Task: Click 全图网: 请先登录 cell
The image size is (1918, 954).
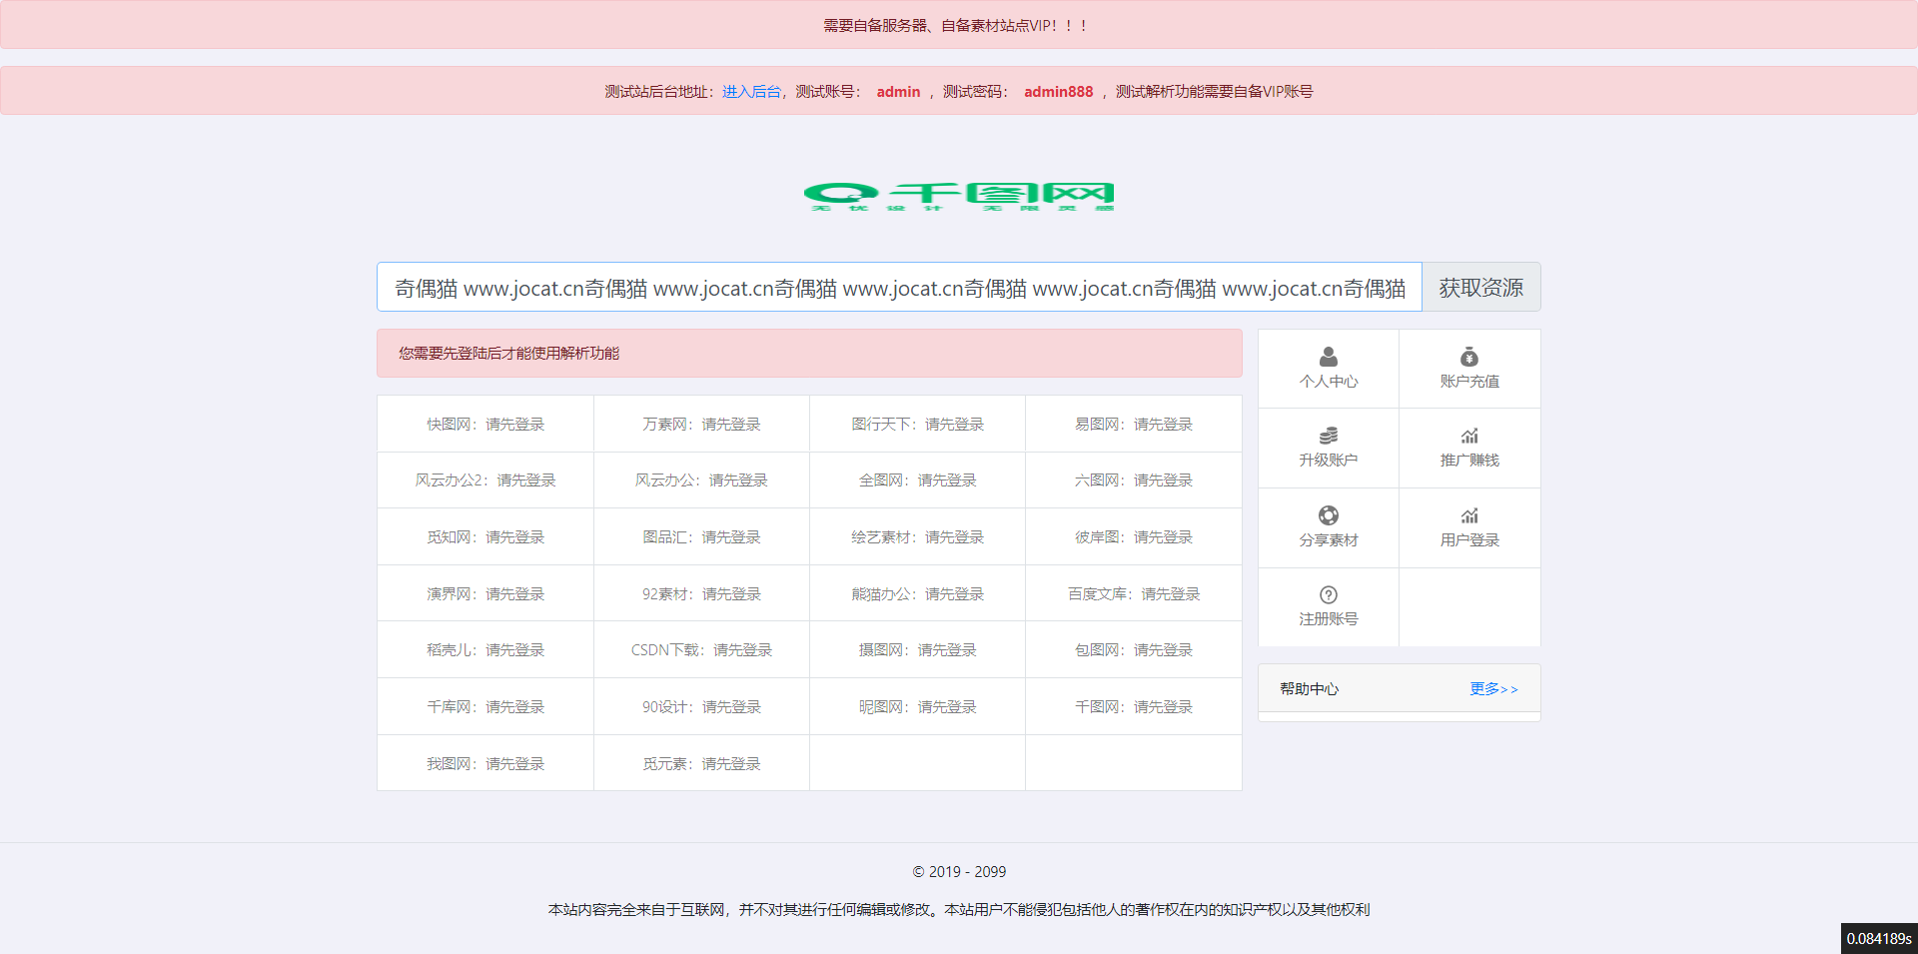Action: tap(917, 480)
